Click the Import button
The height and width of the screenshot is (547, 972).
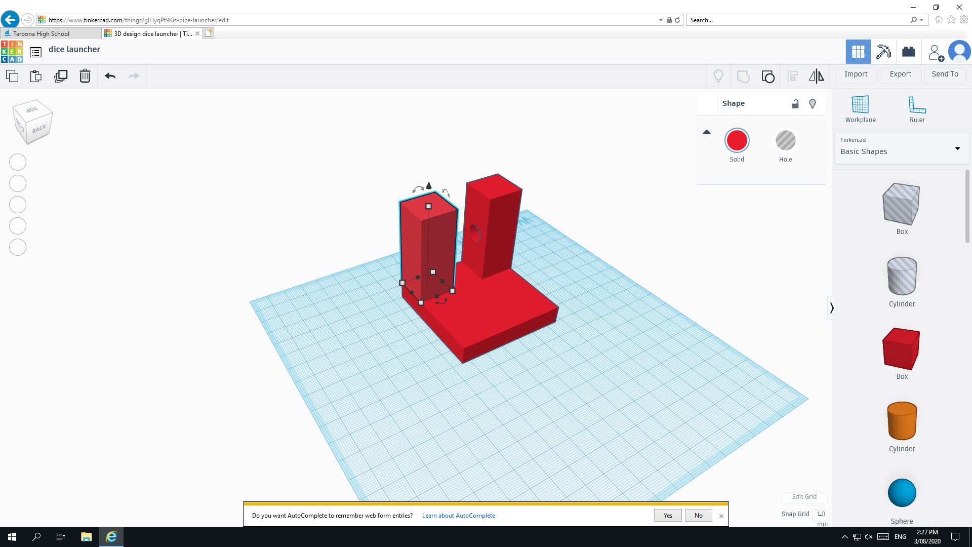pos(856,74)
